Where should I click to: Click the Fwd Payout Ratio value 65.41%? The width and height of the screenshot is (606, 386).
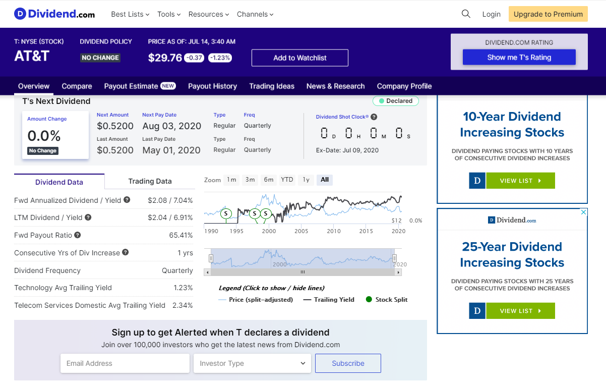pos(181,235)
